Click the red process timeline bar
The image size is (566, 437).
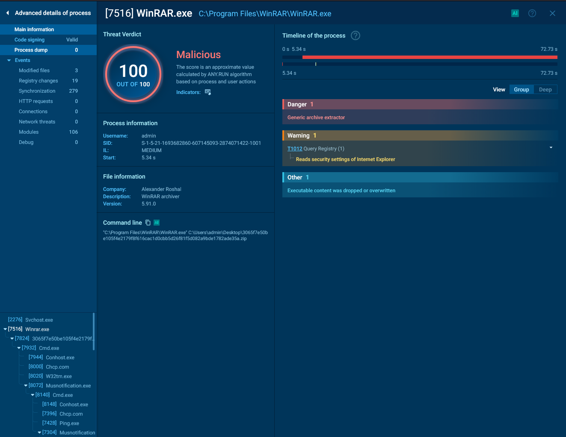(x=430, y=57)
